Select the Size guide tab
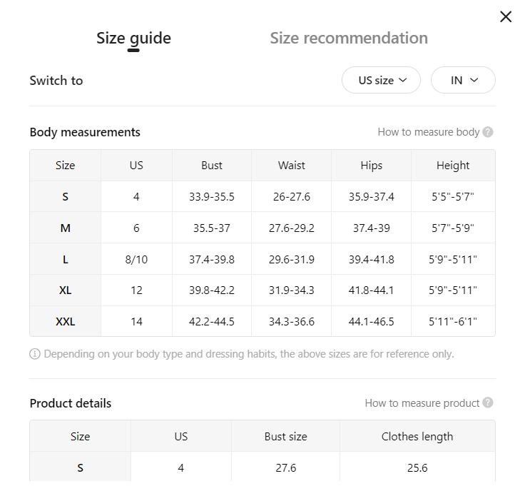 click(x=133, y=39)
